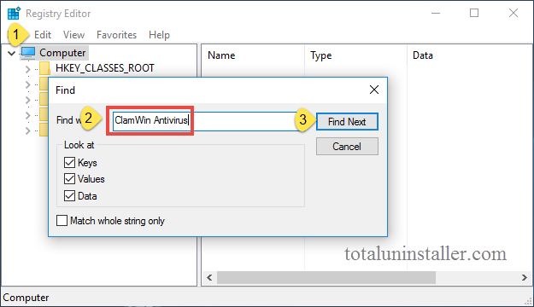534x307 pixels.
Task: Expand the last registry hive in the tree
Action: [27, 130]
